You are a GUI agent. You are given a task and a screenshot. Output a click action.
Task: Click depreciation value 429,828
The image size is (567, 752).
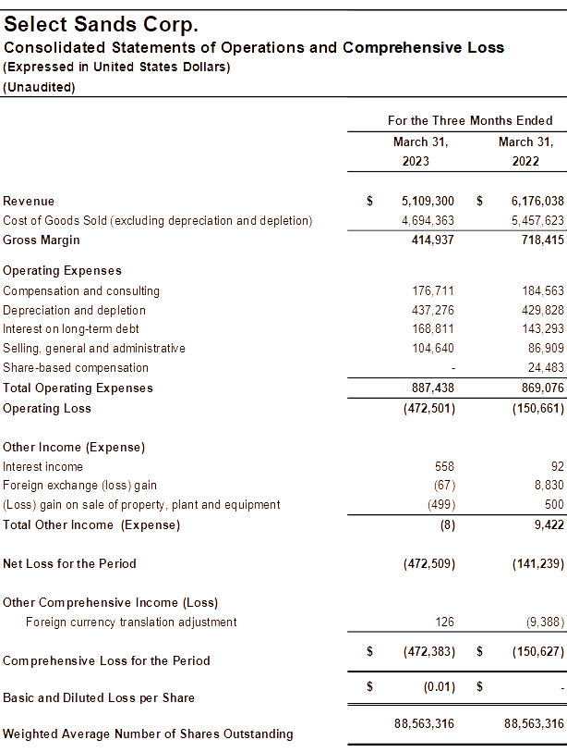543,310
